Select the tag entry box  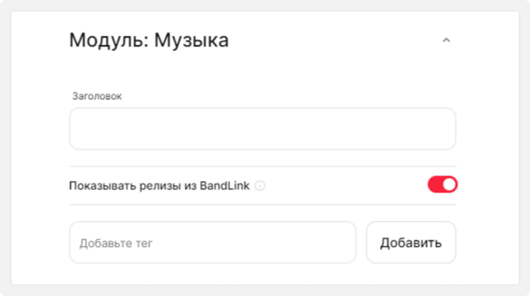coord(213,243)
